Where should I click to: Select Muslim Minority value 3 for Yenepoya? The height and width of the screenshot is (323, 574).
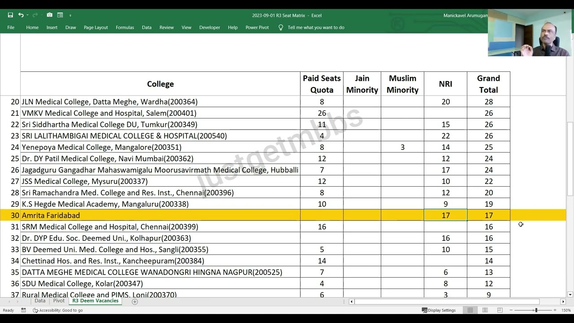[x=402, y=147]
